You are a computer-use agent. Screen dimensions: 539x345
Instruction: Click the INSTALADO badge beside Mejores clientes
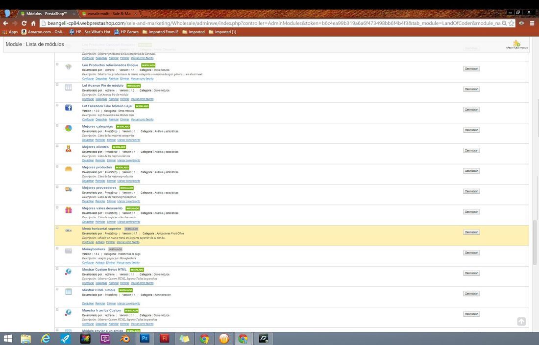pyautogui.click(x=119, y=147)
